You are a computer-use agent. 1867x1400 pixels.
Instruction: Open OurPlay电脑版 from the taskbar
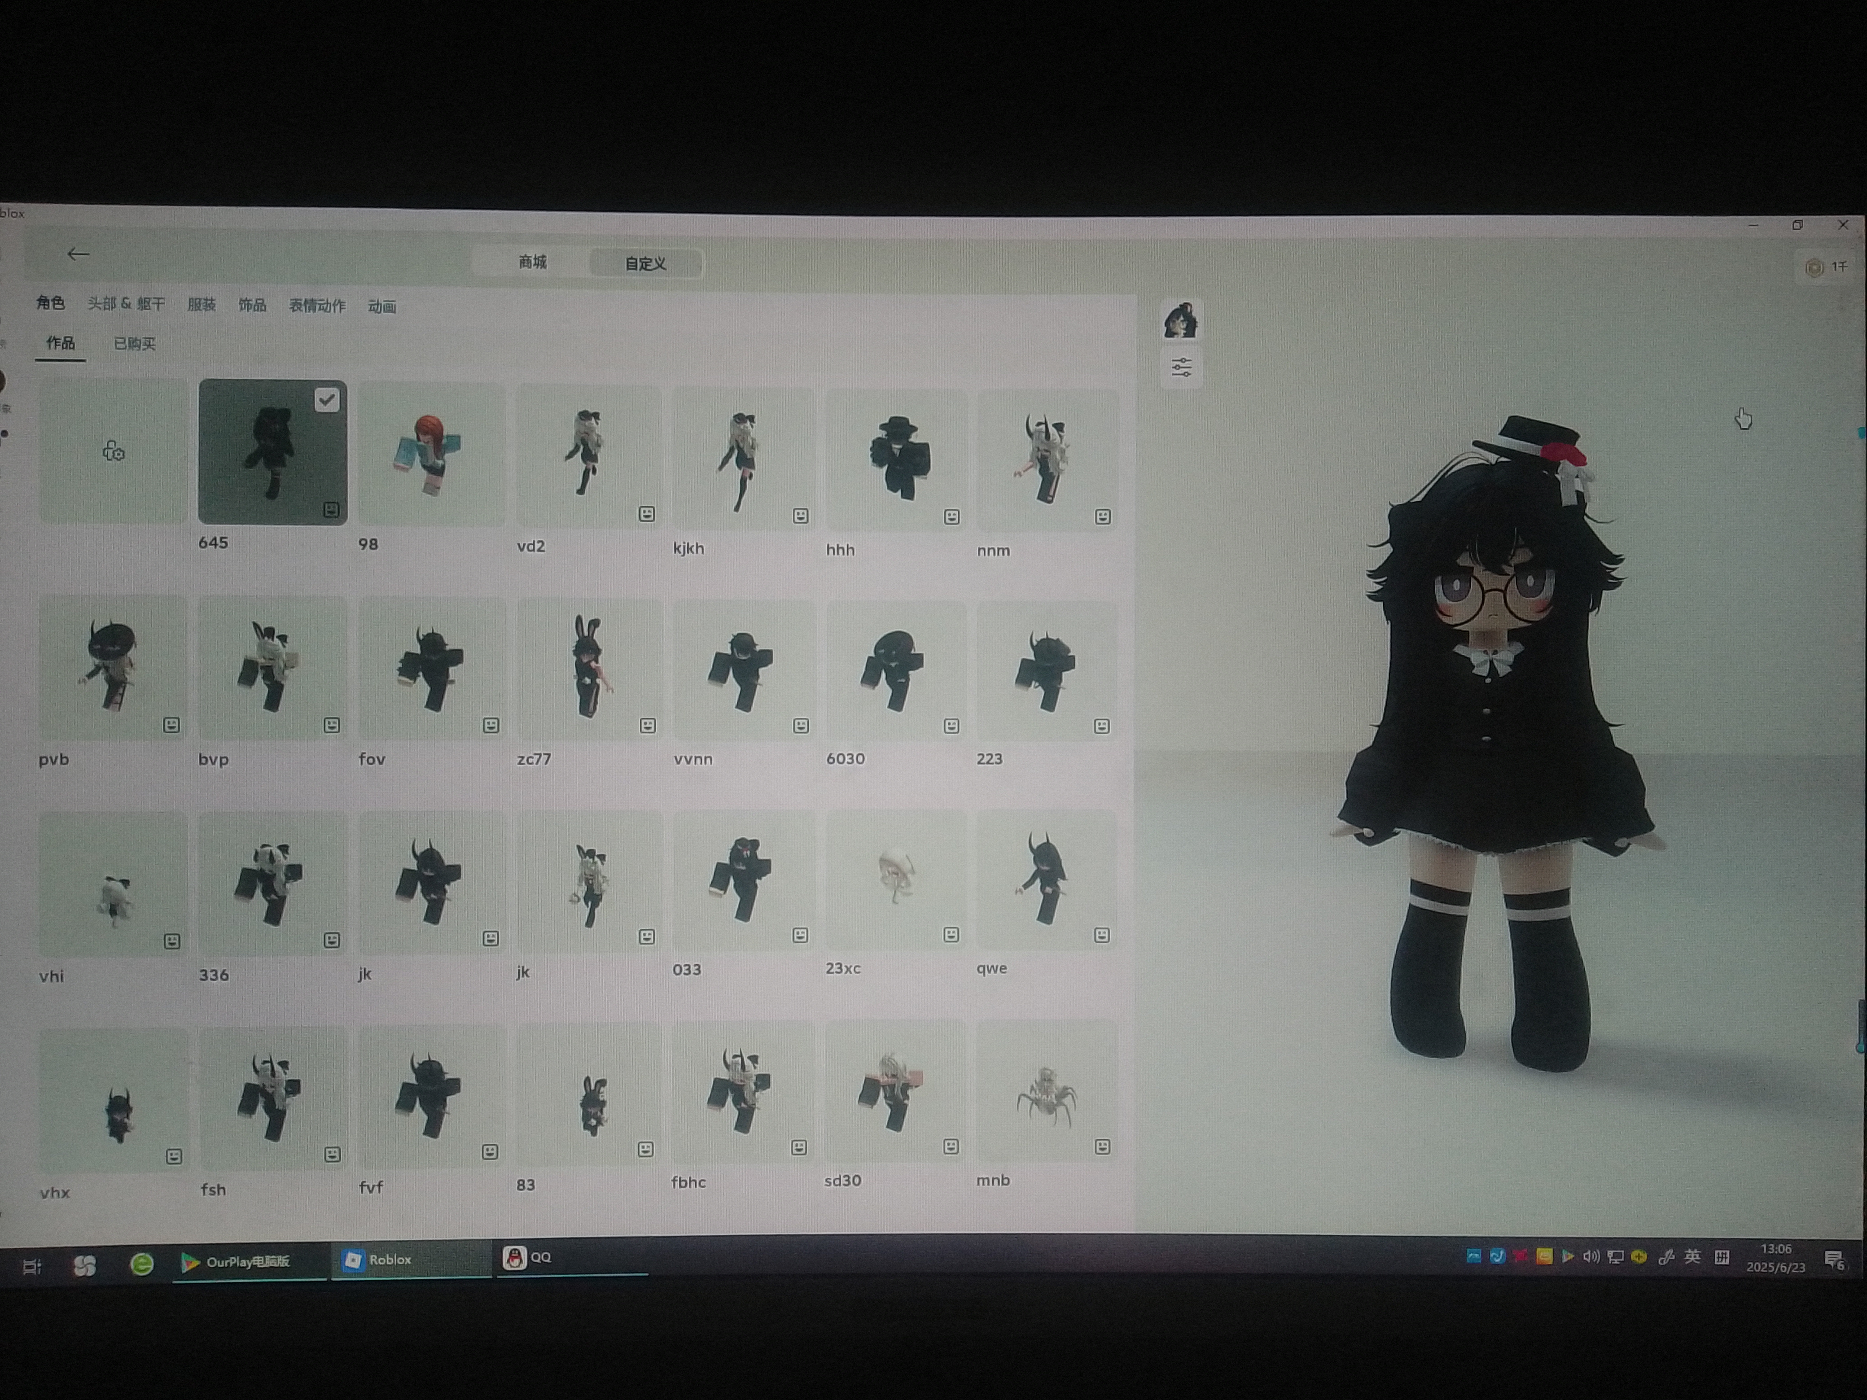tap(249, 1262)
